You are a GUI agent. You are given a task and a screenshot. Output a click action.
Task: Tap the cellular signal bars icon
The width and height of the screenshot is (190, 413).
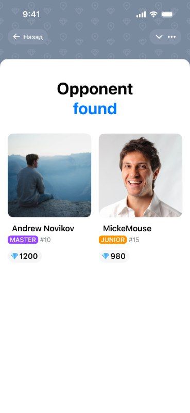pyautogui.click(x=141, y=14)
